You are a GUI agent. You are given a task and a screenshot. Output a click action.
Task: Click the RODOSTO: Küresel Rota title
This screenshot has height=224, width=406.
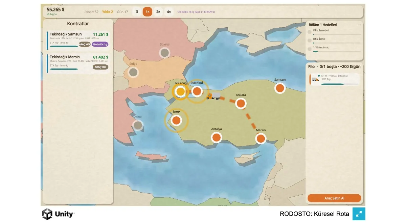[314, 214]
